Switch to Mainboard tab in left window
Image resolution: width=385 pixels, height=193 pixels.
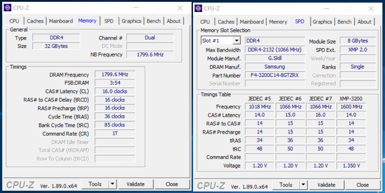tap(61, 21)
